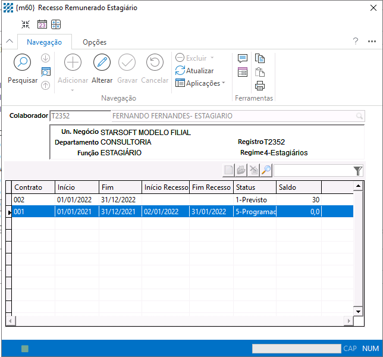Click the grid search magnifier icon
Image resolution: width=383 pixels, height=357 pixels.
coord(266,171)
